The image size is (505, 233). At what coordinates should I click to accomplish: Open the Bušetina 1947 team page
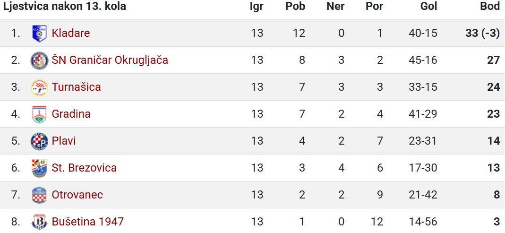point(87,222)
